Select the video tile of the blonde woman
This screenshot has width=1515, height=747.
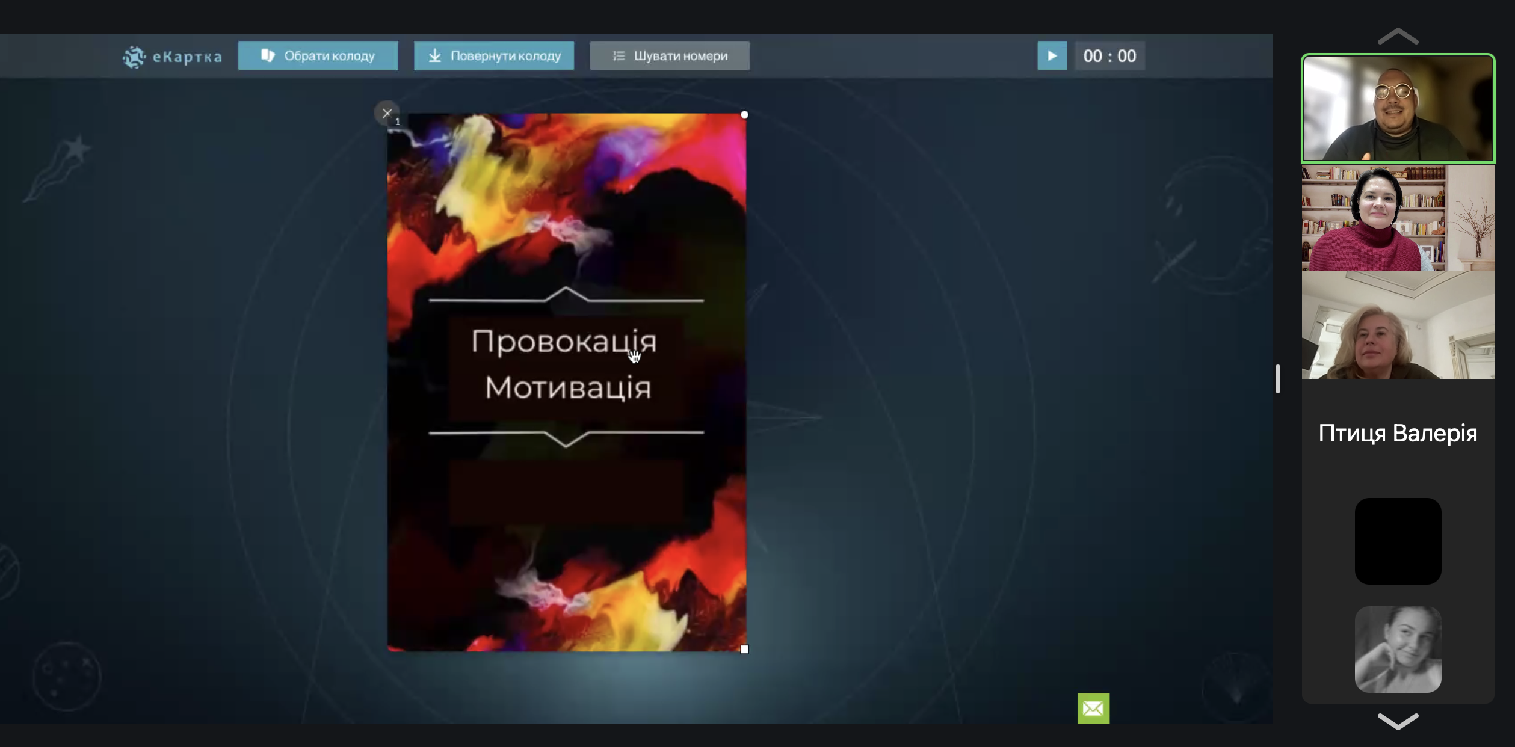coord(1398,325)
